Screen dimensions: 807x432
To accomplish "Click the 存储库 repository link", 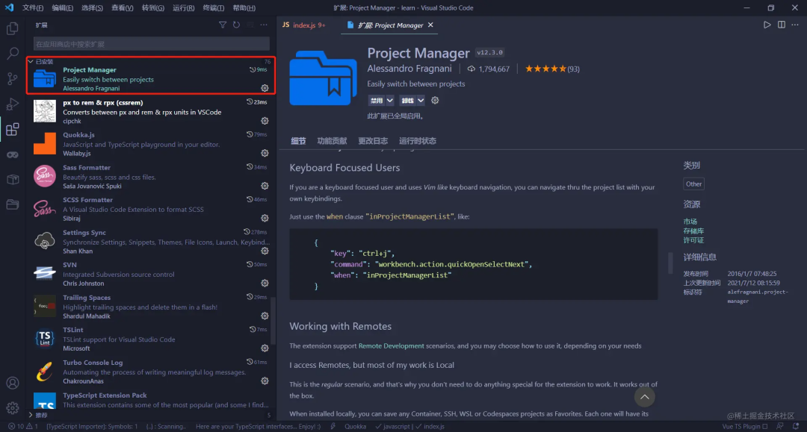I will pos(693,231).
